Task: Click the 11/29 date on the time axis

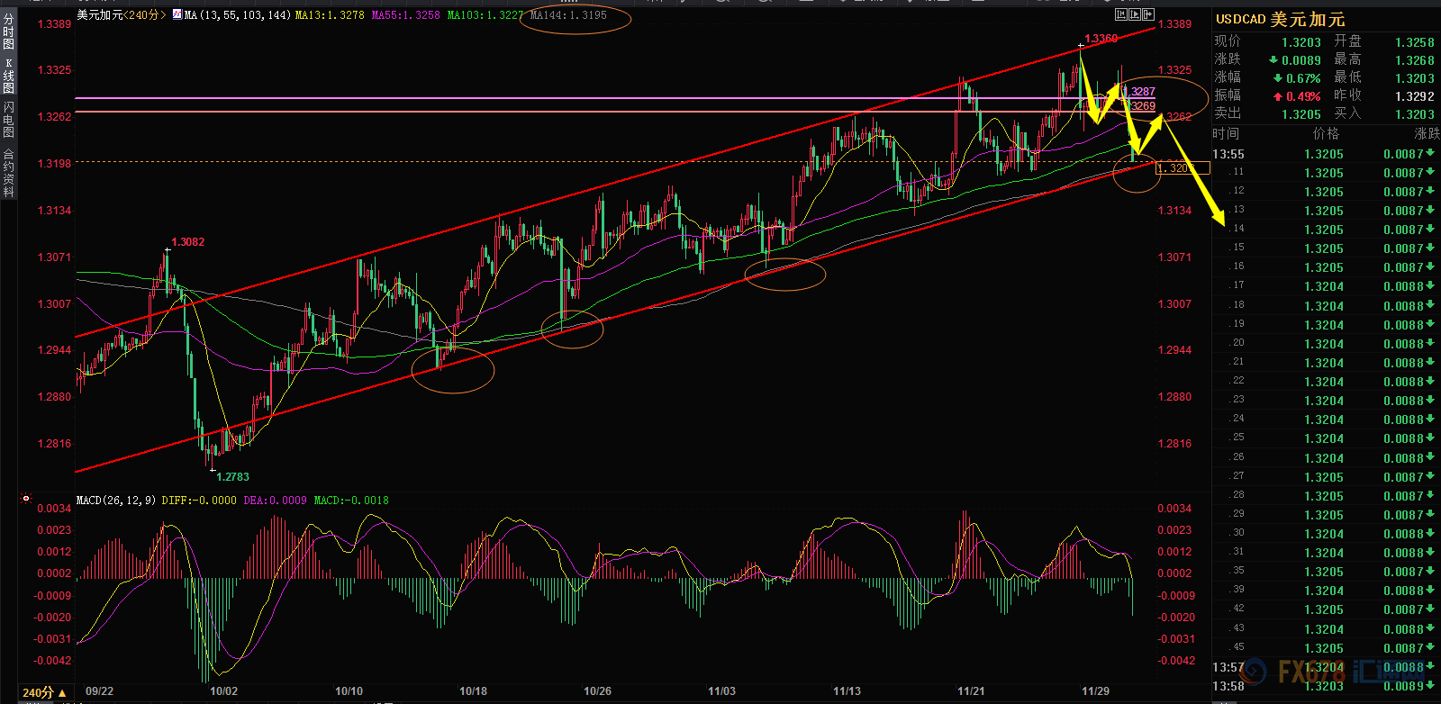Action: (x=1095, y=691)
